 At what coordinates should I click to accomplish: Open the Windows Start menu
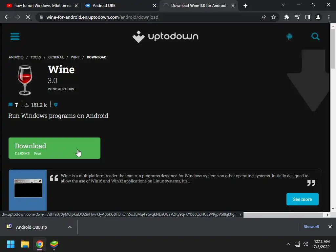pos(10,244)
